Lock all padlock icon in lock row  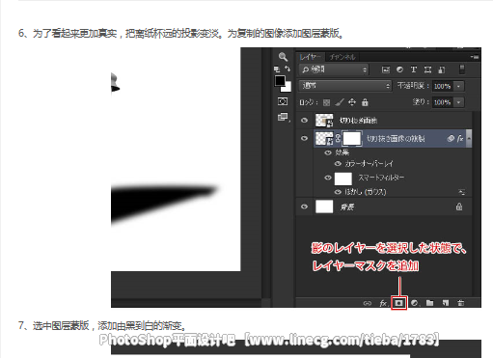pos(365,102)
